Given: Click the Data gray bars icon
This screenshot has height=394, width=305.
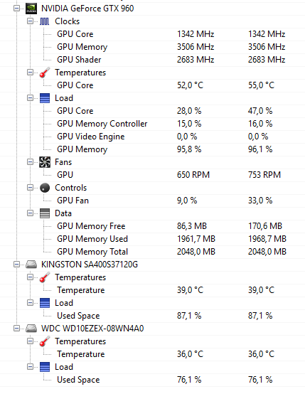Looking at the screenshot, I should pos(45,213).
